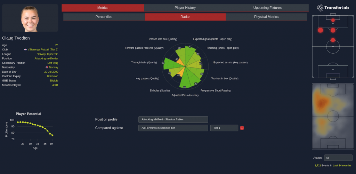This screenshot has height=174, width=356.
Task: Select the left wing position dot on pitch
Action: 320,30
